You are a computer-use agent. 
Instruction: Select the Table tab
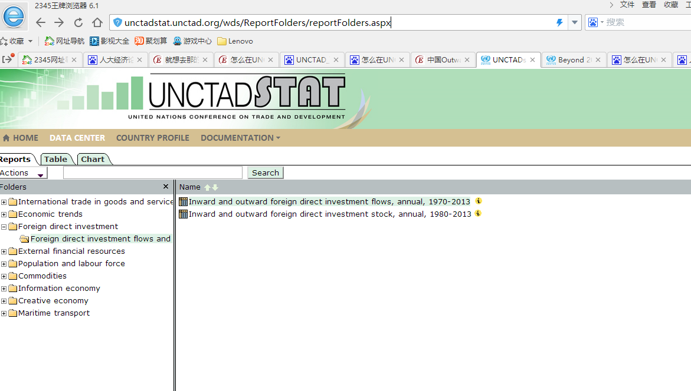pyautogui.click(x=56, y=159)
